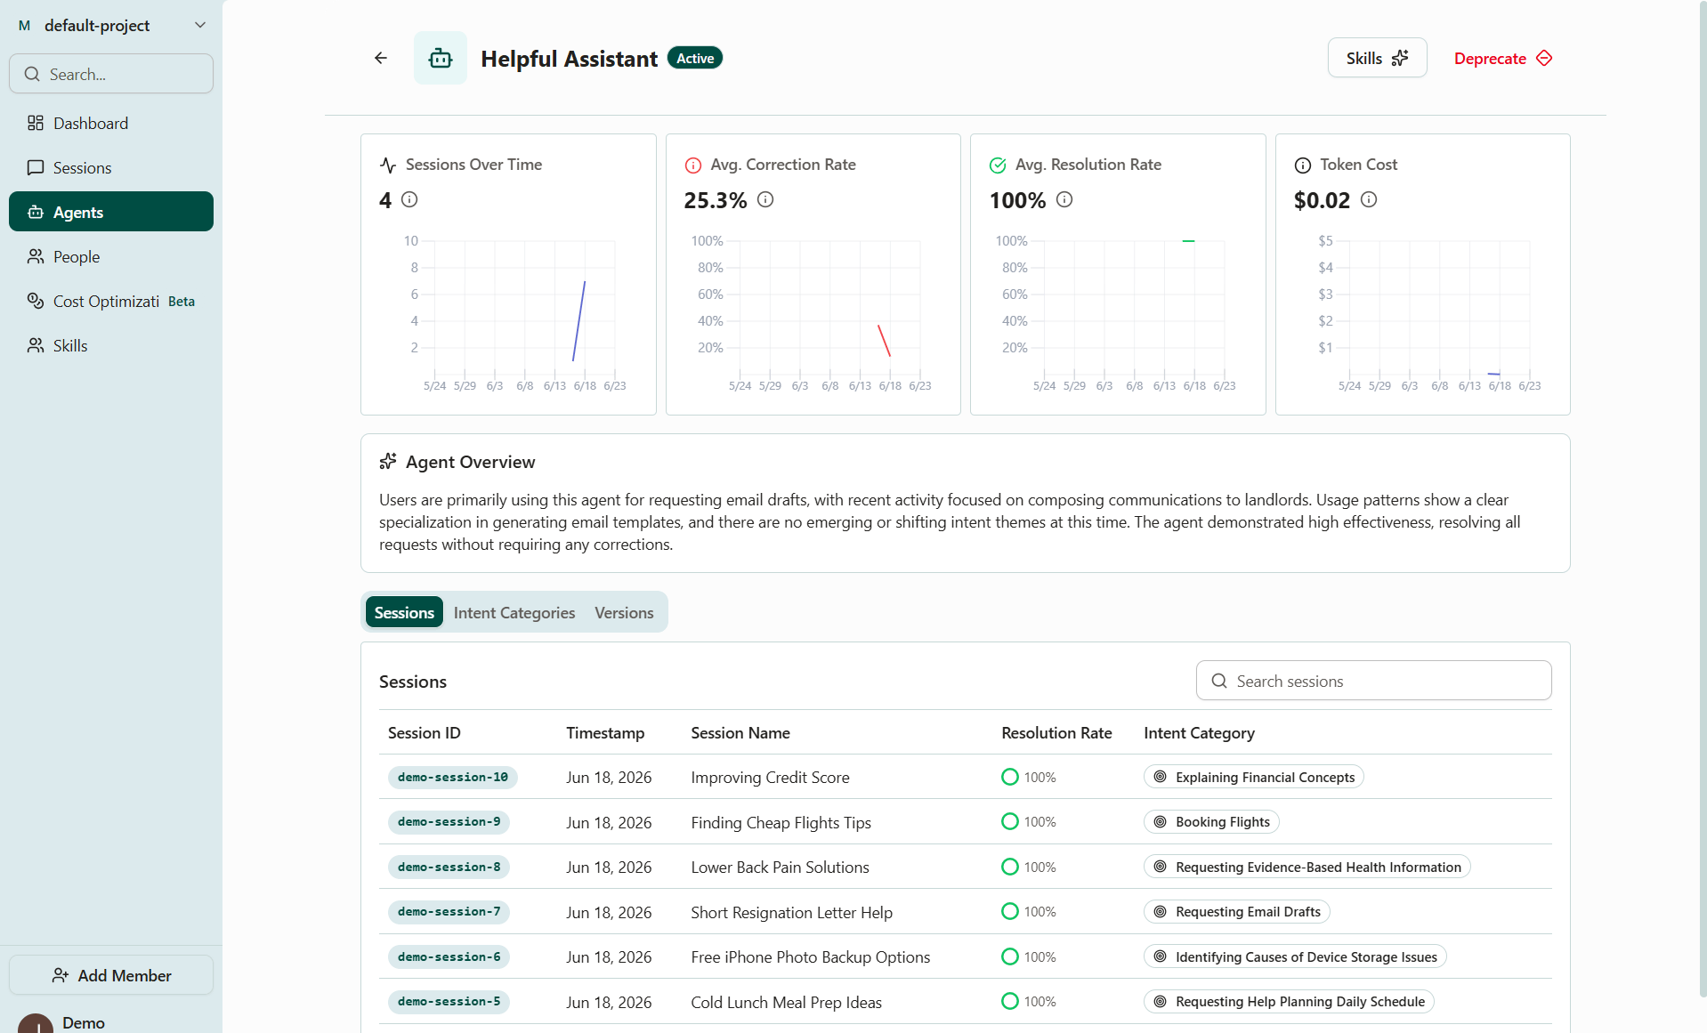Click the Deprecate diamond icon
The image size is (1707, 1033).
(1545, 58)
